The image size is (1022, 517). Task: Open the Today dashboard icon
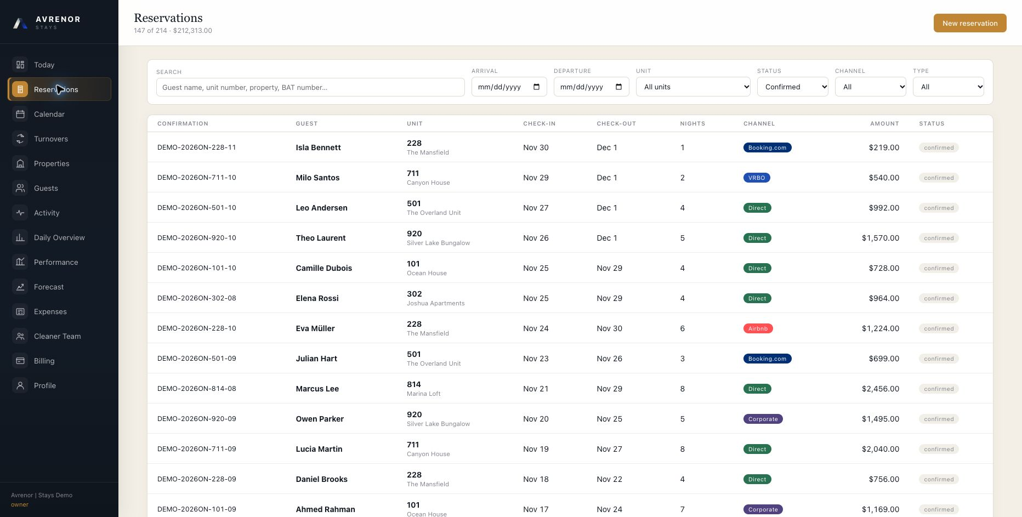coord(20,65)
